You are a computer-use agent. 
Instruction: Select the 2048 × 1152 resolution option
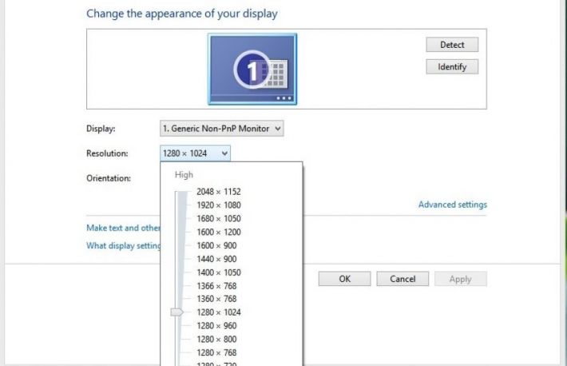pyautogui.click(x=218, y=192)
